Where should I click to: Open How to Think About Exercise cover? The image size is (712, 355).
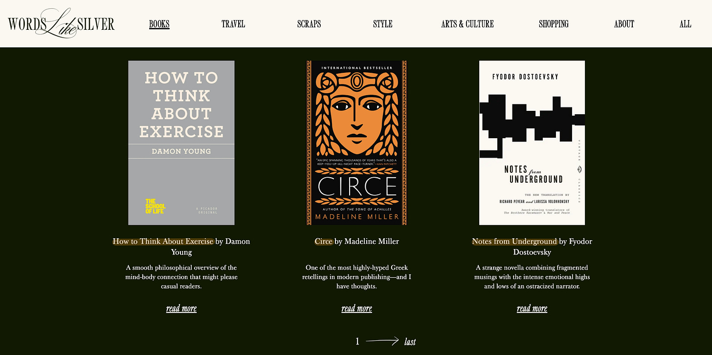[x=181, y=143]
